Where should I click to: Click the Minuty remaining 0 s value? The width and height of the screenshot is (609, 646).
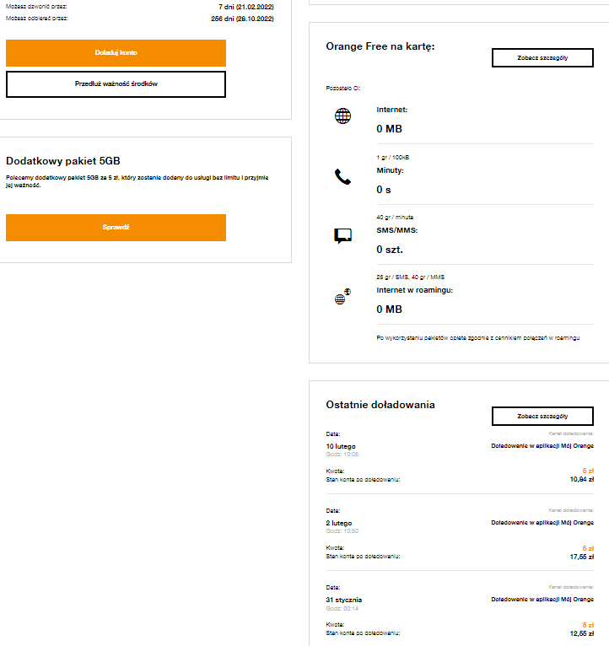384,189
